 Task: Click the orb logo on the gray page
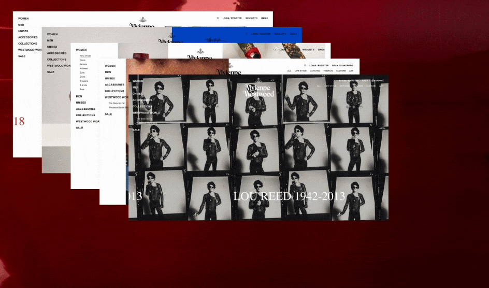coord(171,35)
